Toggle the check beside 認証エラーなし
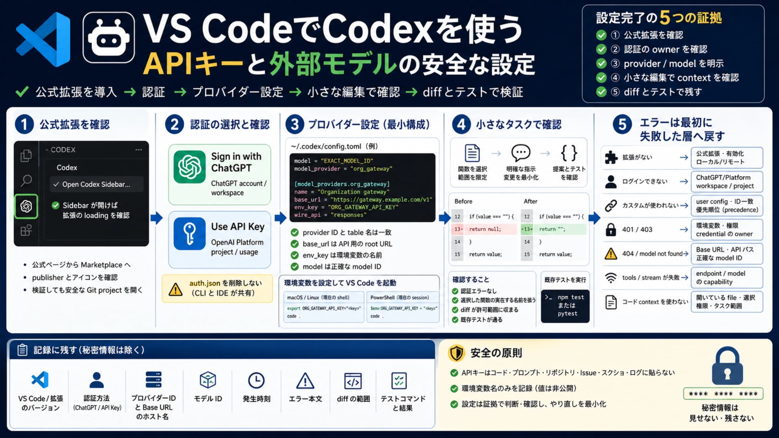Viewport: 779px width, 438px height. [x=455, y=291]
